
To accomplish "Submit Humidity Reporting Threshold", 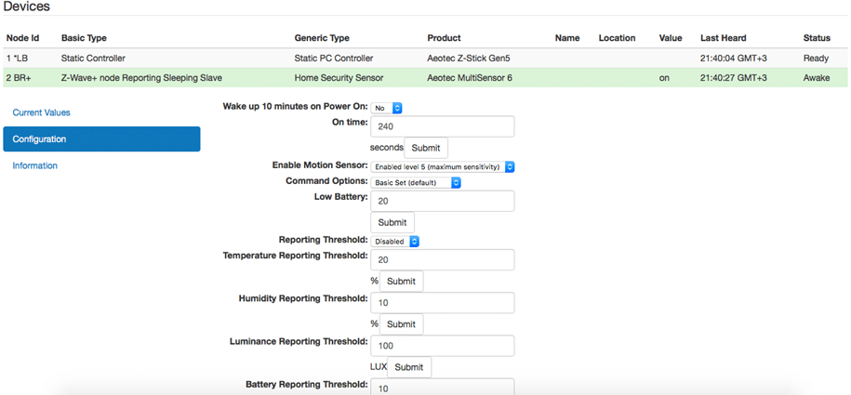I will click(401, 324).
